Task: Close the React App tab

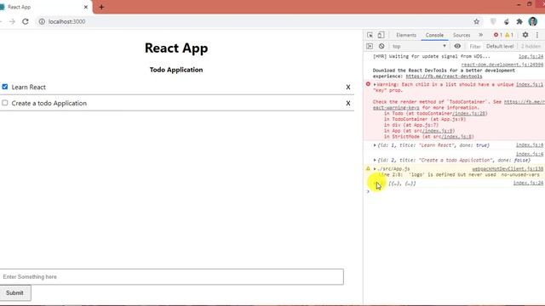Action: click(x=86, y=7)
